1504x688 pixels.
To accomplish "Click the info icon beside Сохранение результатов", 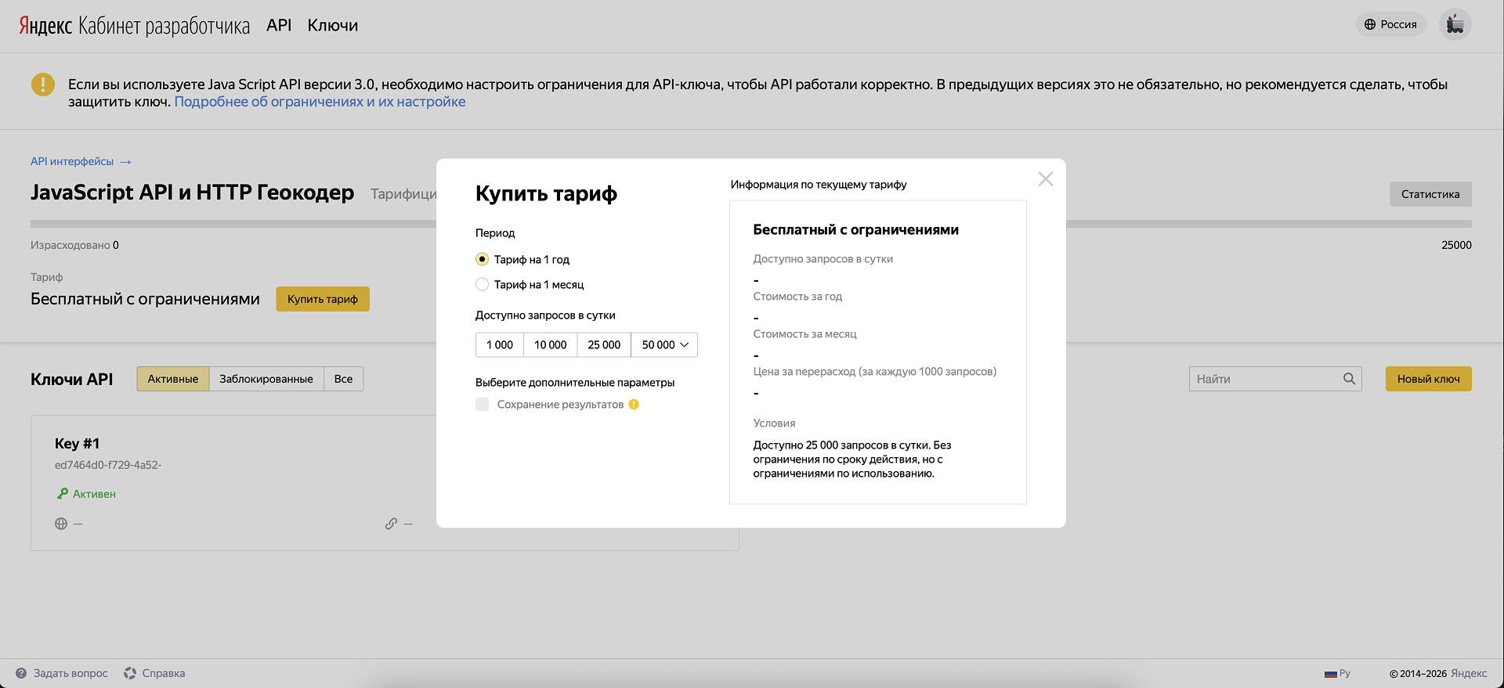I will 634,404.
